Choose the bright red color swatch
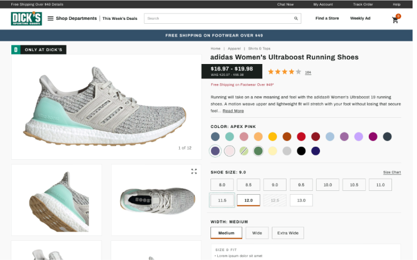Screen dimensions: 417x260 (x=301, y=137)
